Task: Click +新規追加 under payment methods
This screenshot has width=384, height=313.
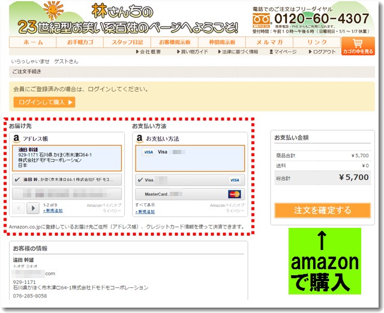Action: click(x=145, y=212)
